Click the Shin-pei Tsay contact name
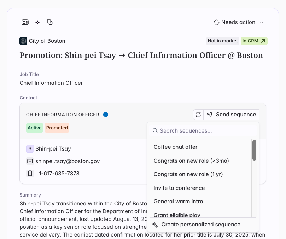The image size is (286, 239). (x=53, y=149)
